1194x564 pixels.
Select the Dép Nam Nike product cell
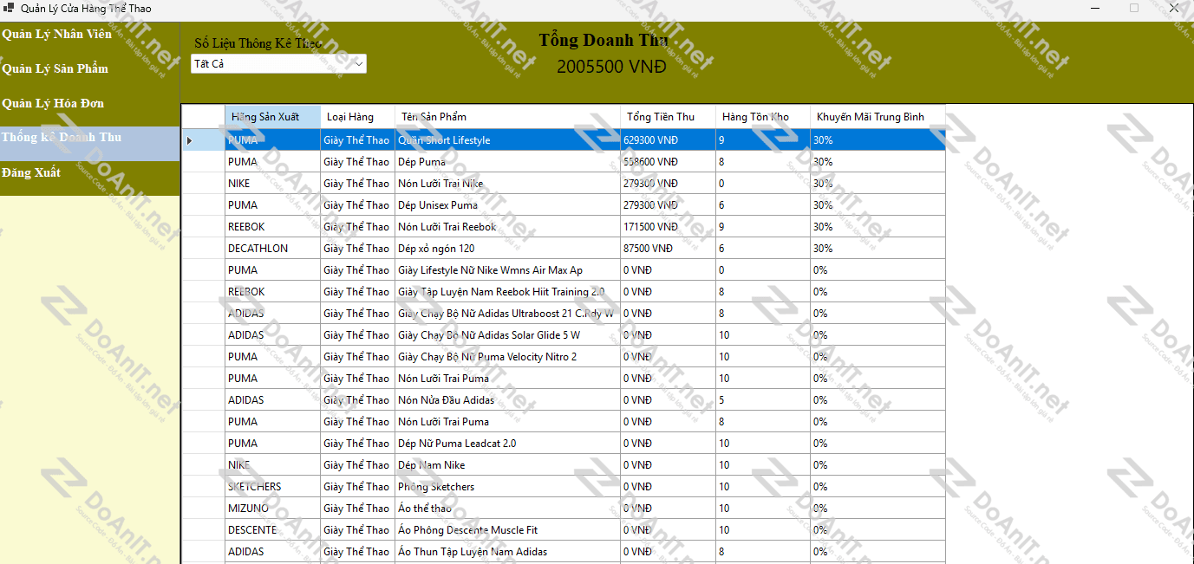[x=507, y=465]
